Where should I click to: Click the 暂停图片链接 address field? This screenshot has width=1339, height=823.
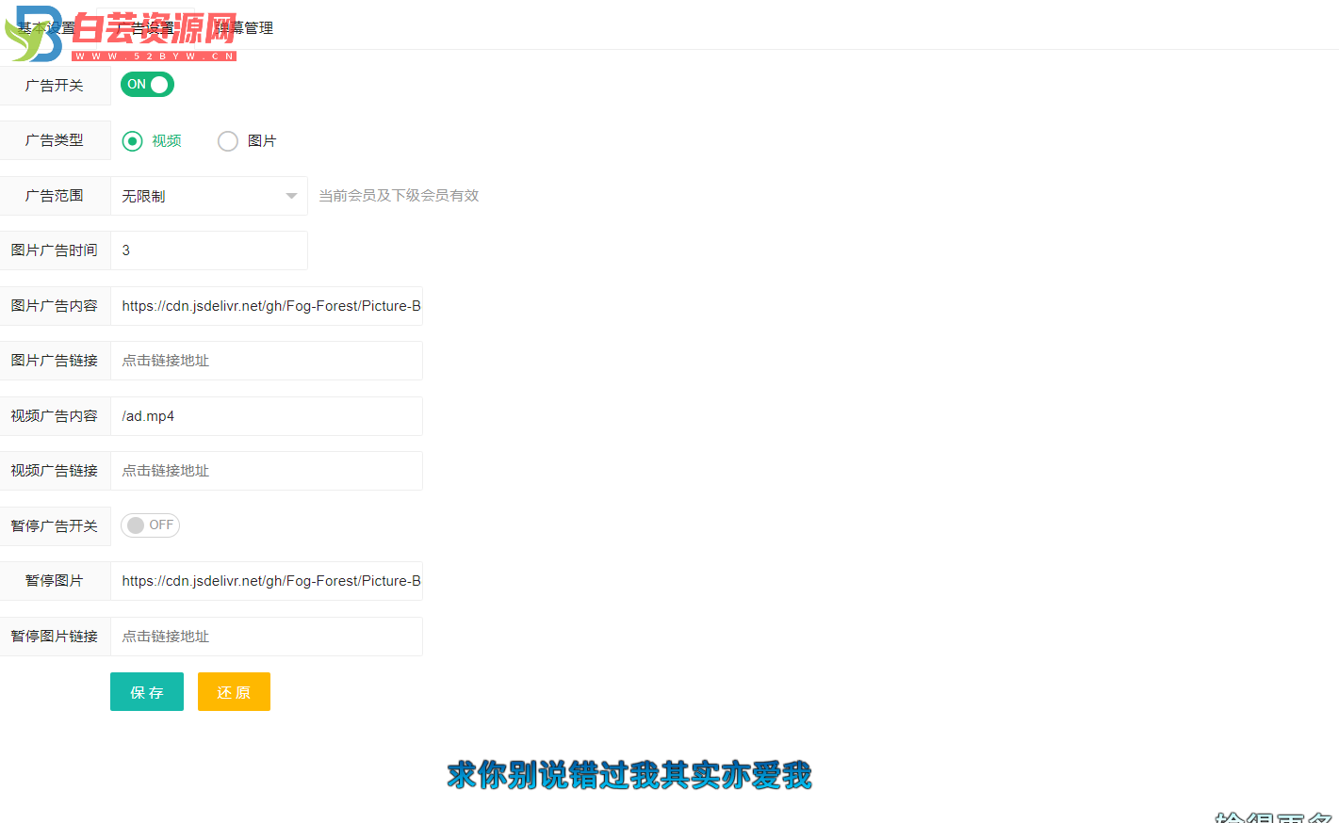coord(267,637)
